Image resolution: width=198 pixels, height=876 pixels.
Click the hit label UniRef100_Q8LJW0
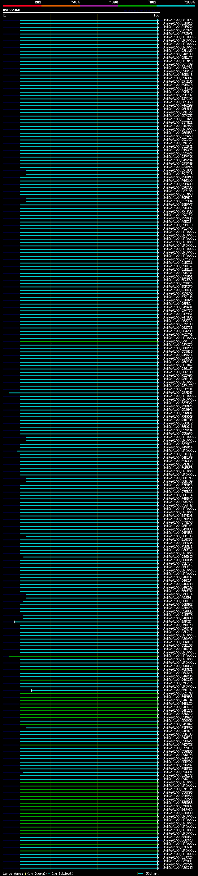(x=177, y=51)
